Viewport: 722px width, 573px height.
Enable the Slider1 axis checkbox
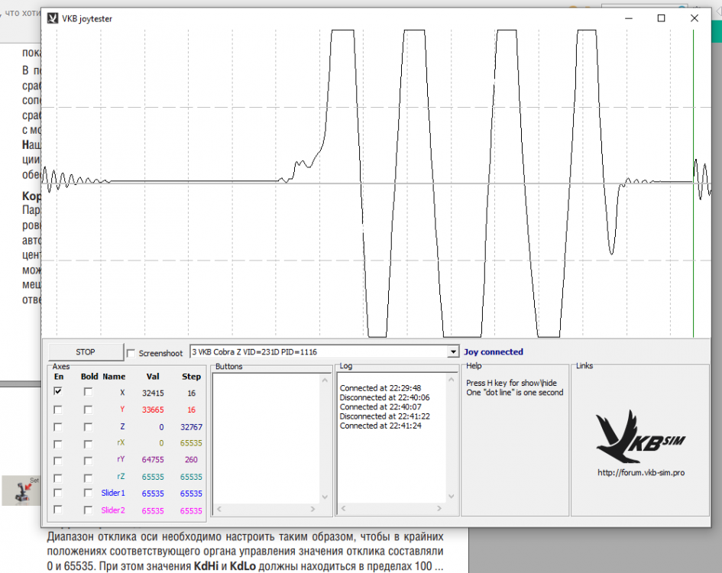pos(57,493)
